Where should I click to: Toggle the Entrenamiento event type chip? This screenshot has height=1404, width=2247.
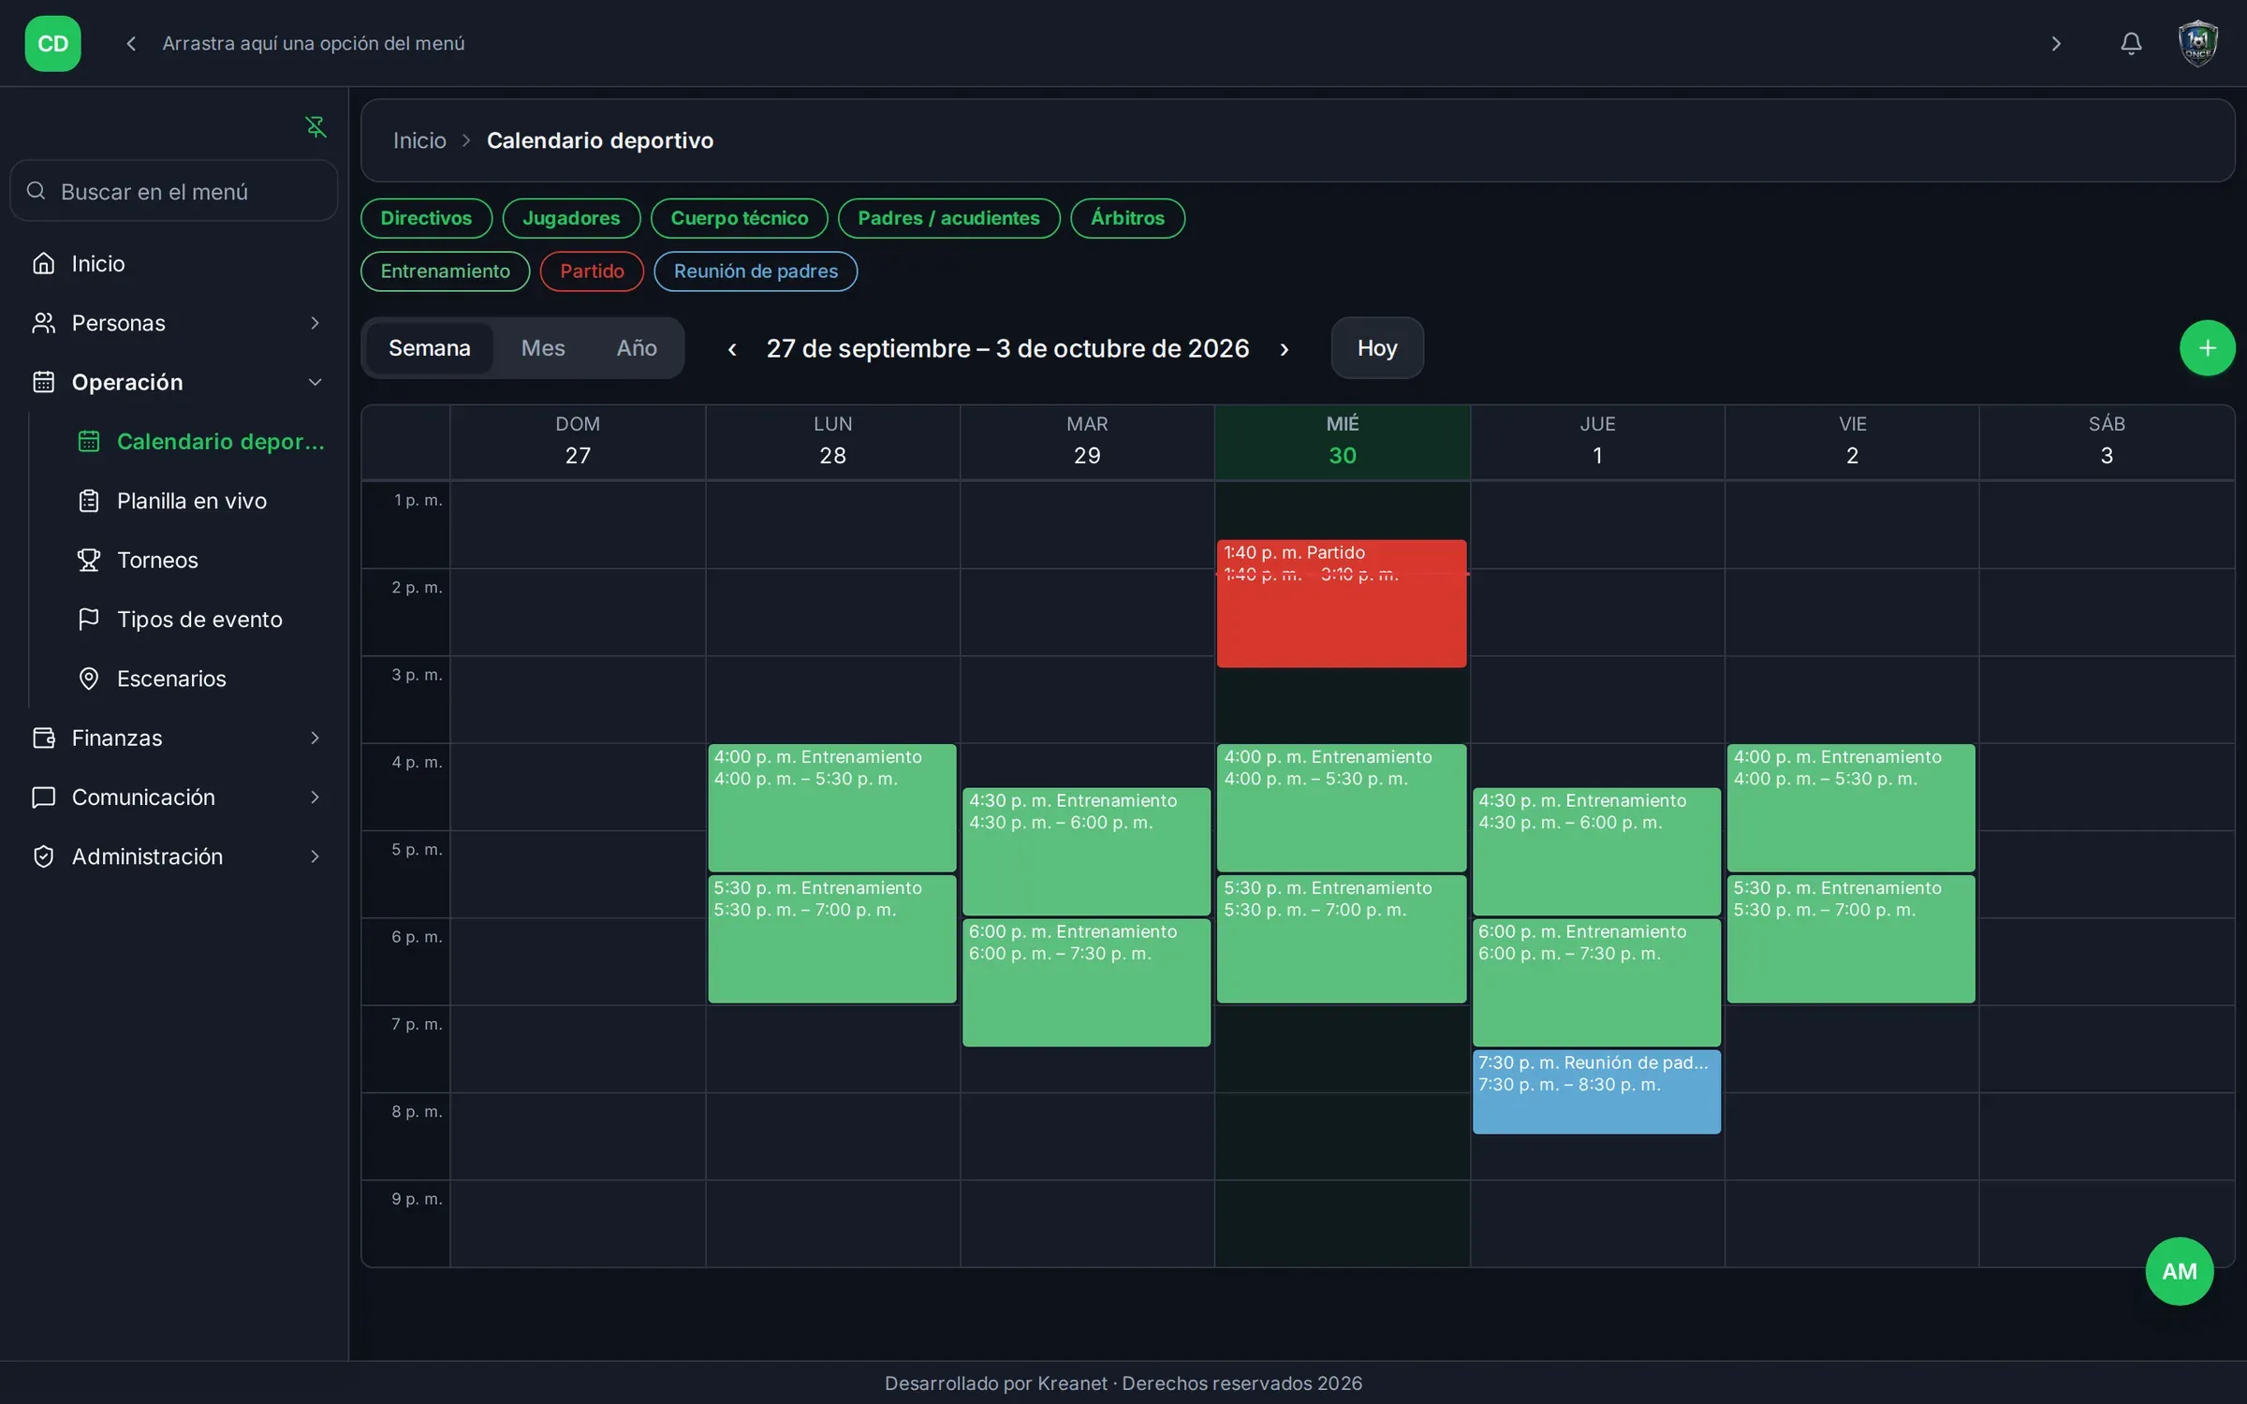(x=445, y=271)
